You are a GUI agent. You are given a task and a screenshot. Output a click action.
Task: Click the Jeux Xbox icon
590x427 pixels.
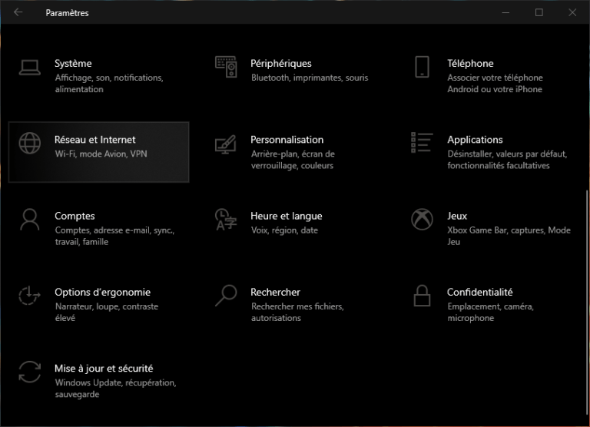point(422,220)
